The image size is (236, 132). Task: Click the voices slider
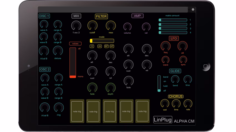point(72,63)
